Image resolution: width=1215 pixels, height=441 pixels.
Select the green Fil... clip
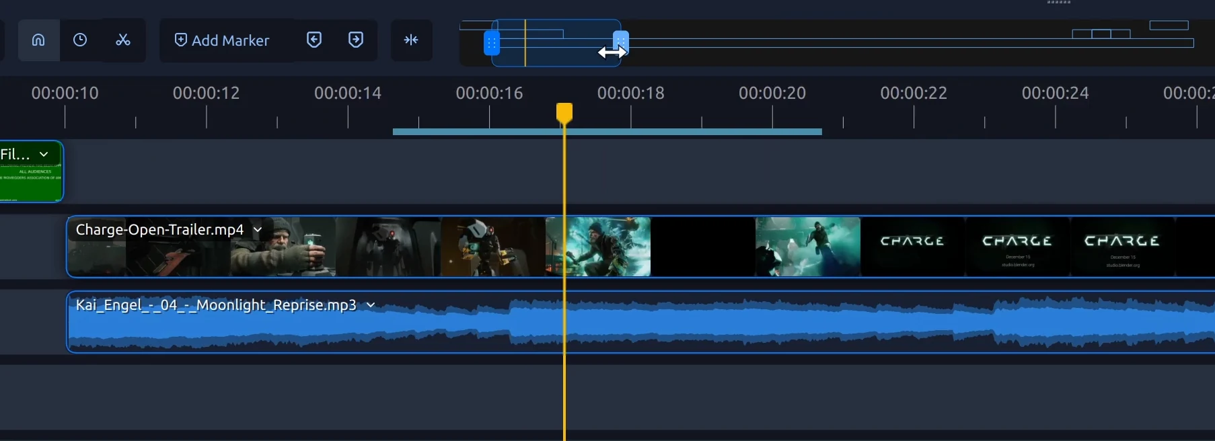31,172
